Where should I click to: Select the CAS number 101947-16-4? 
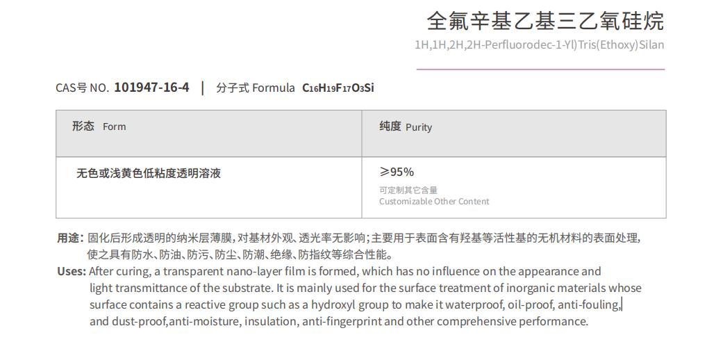tap(151, 88)
